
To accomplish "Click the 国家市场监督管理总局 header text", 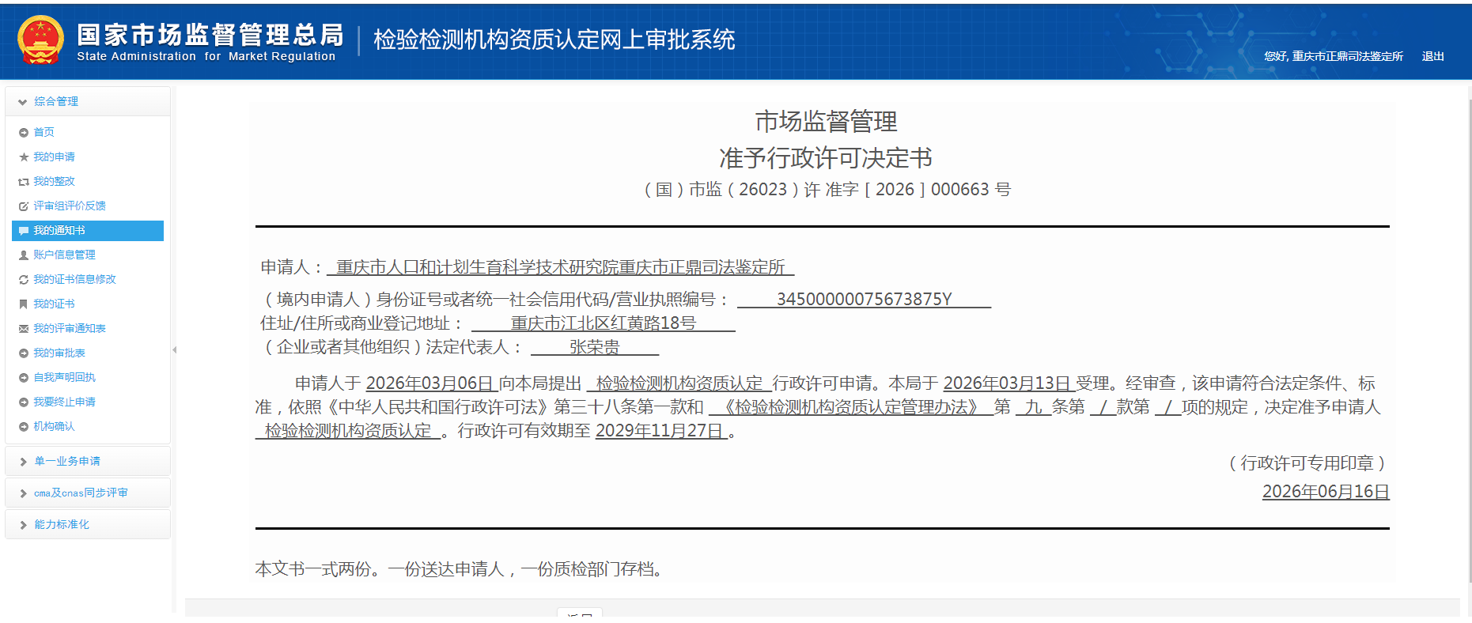I will (x=210, y=35).
